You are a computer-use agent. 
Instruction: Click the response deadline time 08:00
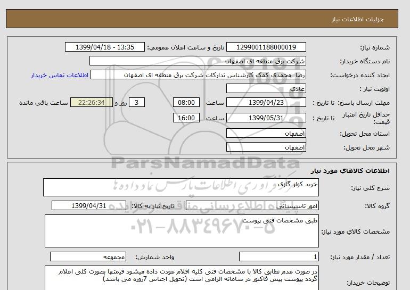click(186, 102)
